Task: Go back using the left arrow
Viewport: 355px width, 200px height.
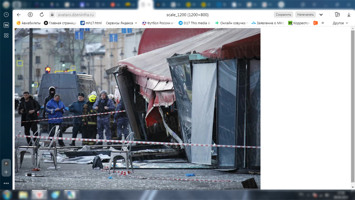Action: tap(19, 15)
